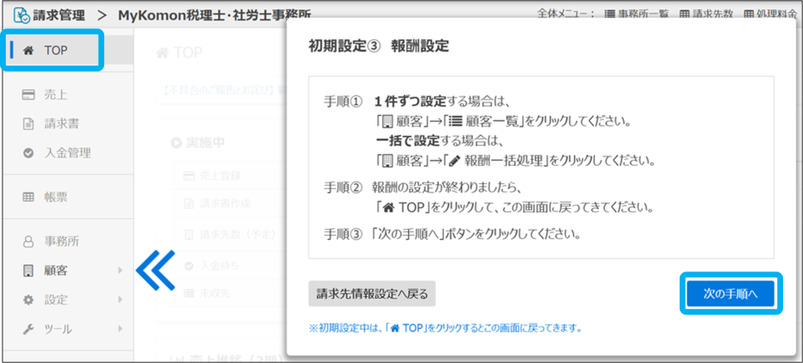The image size is (803, 363).
Task: Click the 帳票 table icon
Action: pos(27,196)
